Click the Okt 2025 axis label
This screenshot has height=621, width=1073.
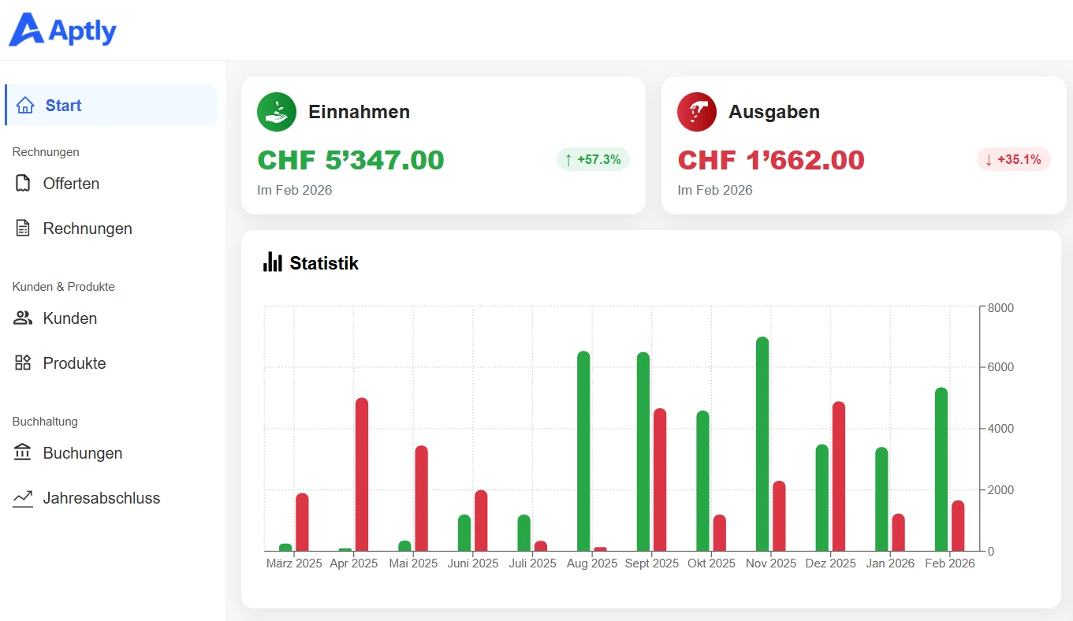tap(711, 563)
